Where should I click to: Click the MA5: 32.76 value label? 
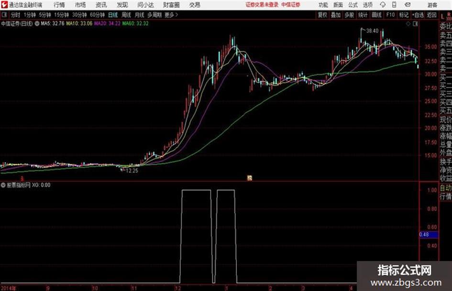[53, 23]
